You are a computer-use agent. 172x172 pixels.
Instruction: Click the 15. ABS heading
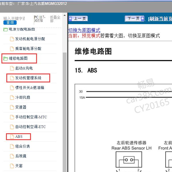point(86,70)
